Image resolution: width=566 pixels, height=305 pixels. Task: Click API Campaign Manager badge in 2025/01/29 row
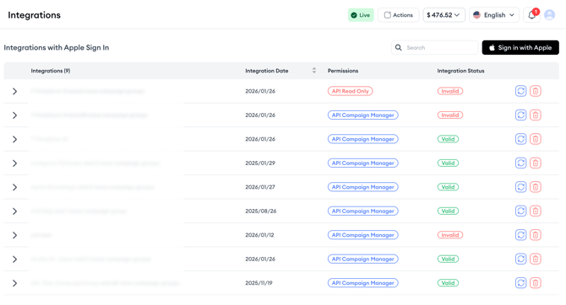(x=362, y=163)
